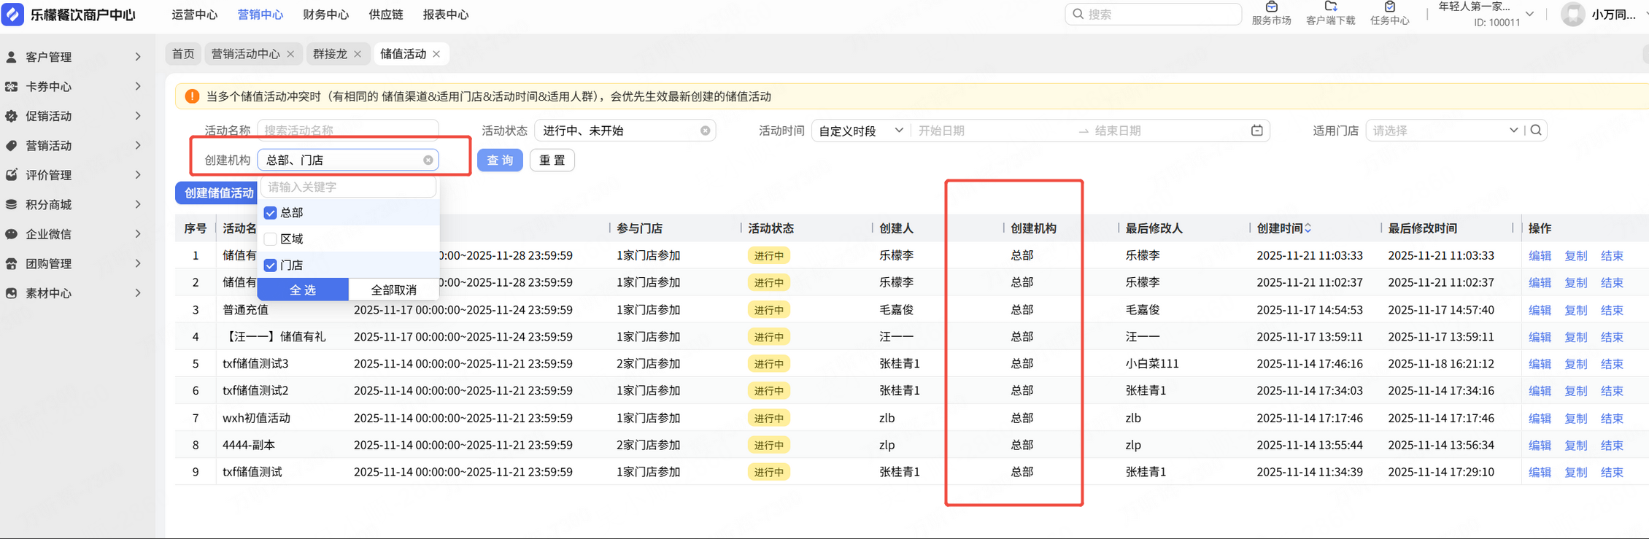Clear the 创建机构 selection with the X icon

(x=428, y=160)
